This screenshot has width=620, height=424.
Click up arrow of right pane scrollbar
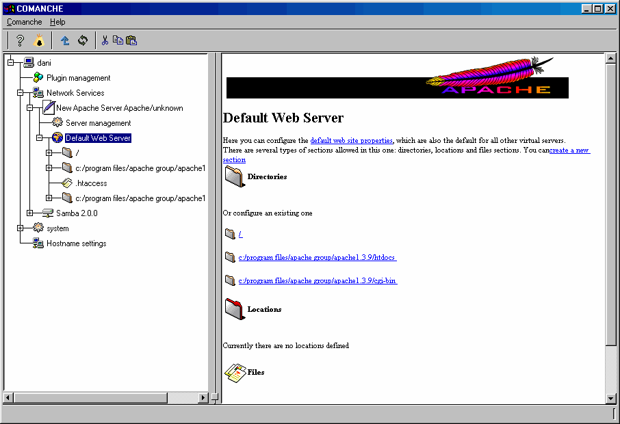pos(610,59)
